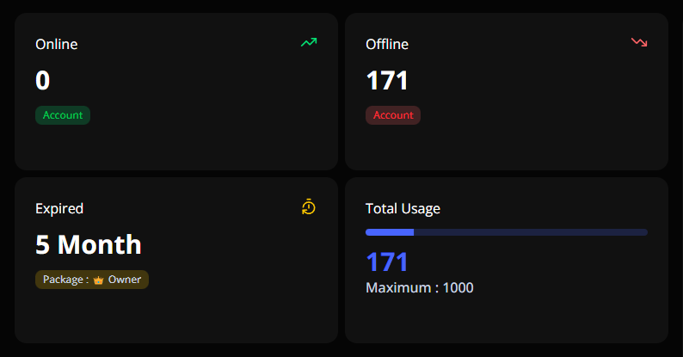Click the online count value 0
Image resolution: width=683 pixels, height=357 pixels.
pyautogui.click(x=43, y=81)
